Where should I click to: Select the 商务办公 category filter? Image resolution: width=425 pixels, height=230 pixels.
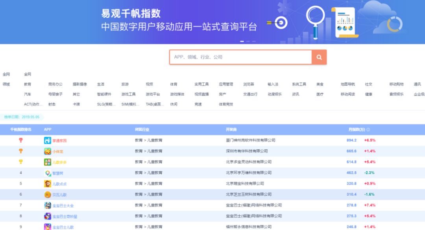tap(55, 84)
